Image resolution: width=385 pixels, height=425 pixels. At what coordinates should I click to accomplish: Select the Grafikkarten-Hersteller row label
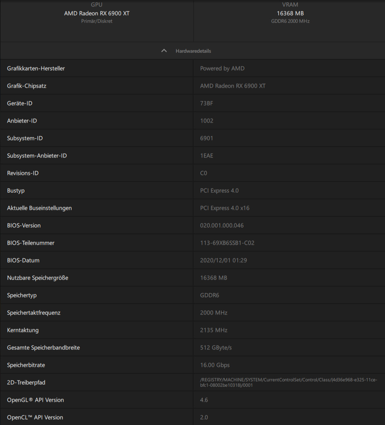(36, 68)
